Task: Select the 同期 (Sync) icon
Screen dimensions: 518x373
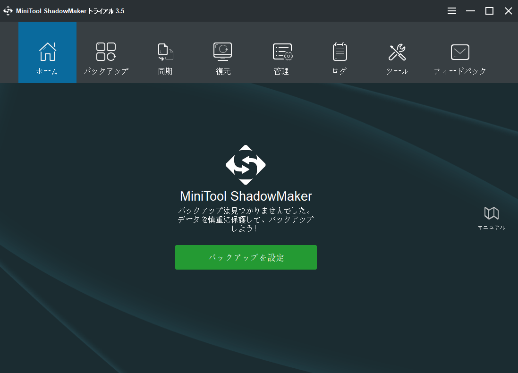Action: point(165,52)
